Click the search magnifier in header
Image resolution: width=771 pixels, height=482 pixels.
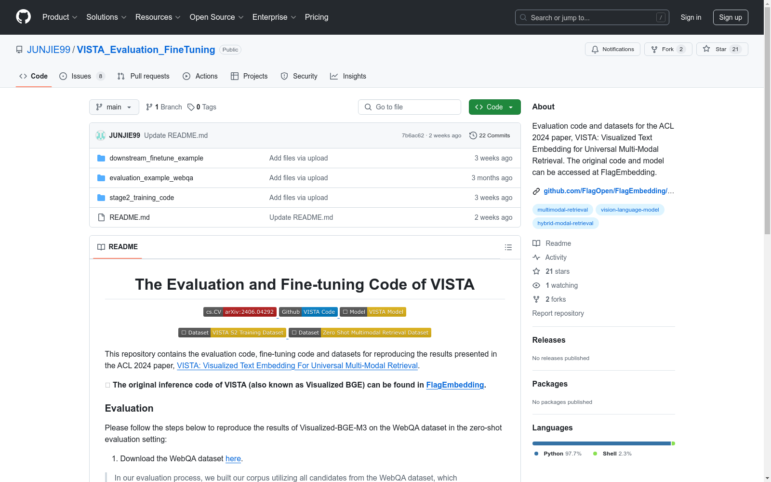(523, 17)
